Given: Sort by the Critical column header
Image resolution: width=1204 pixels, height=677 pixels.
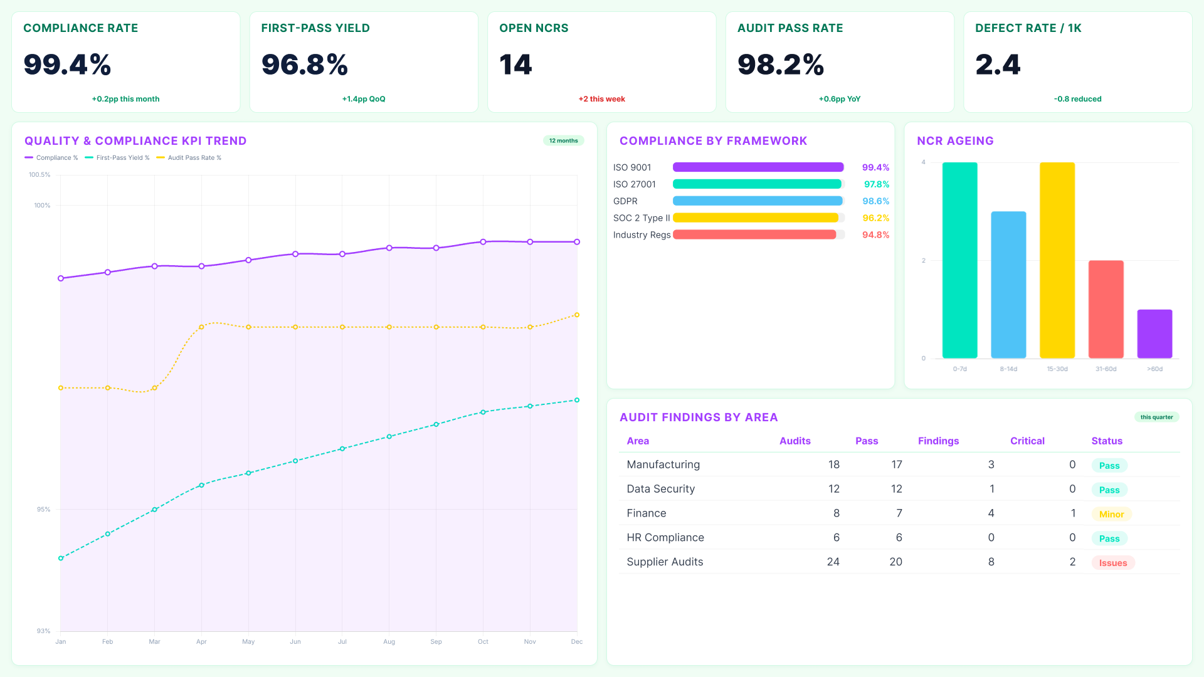Looking at the screenshot, I should [1027, 441].
